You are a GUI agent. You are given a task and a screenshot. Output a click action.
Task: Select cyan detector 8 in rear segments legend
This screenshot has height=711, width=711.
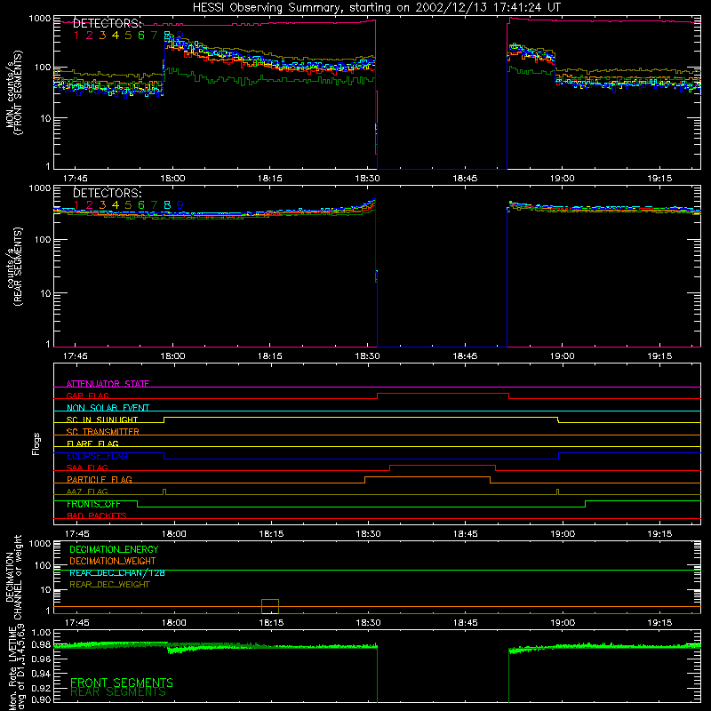click(x=167, y=205)
